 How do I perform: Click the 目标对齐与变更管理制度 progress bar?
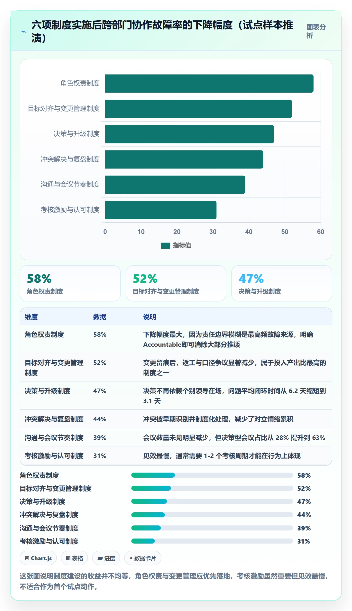(x=212, y=488)
